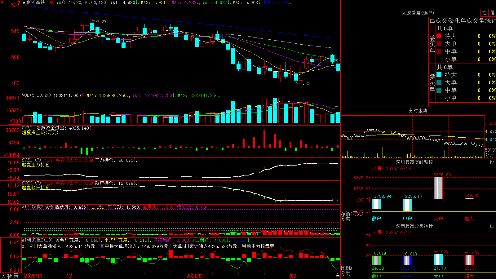Click the 5.27 high price annotation
Viewport: 496px width, 279px height.
(101, 22)
